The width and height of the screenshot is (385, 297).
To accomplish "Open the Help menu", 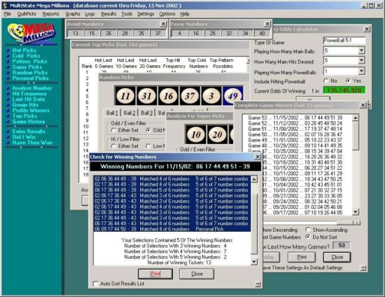I will [185, 14].
